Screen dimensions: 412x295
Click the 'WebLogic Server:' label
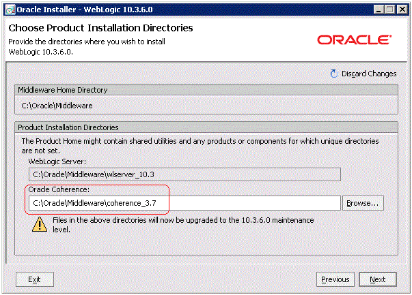57,161
